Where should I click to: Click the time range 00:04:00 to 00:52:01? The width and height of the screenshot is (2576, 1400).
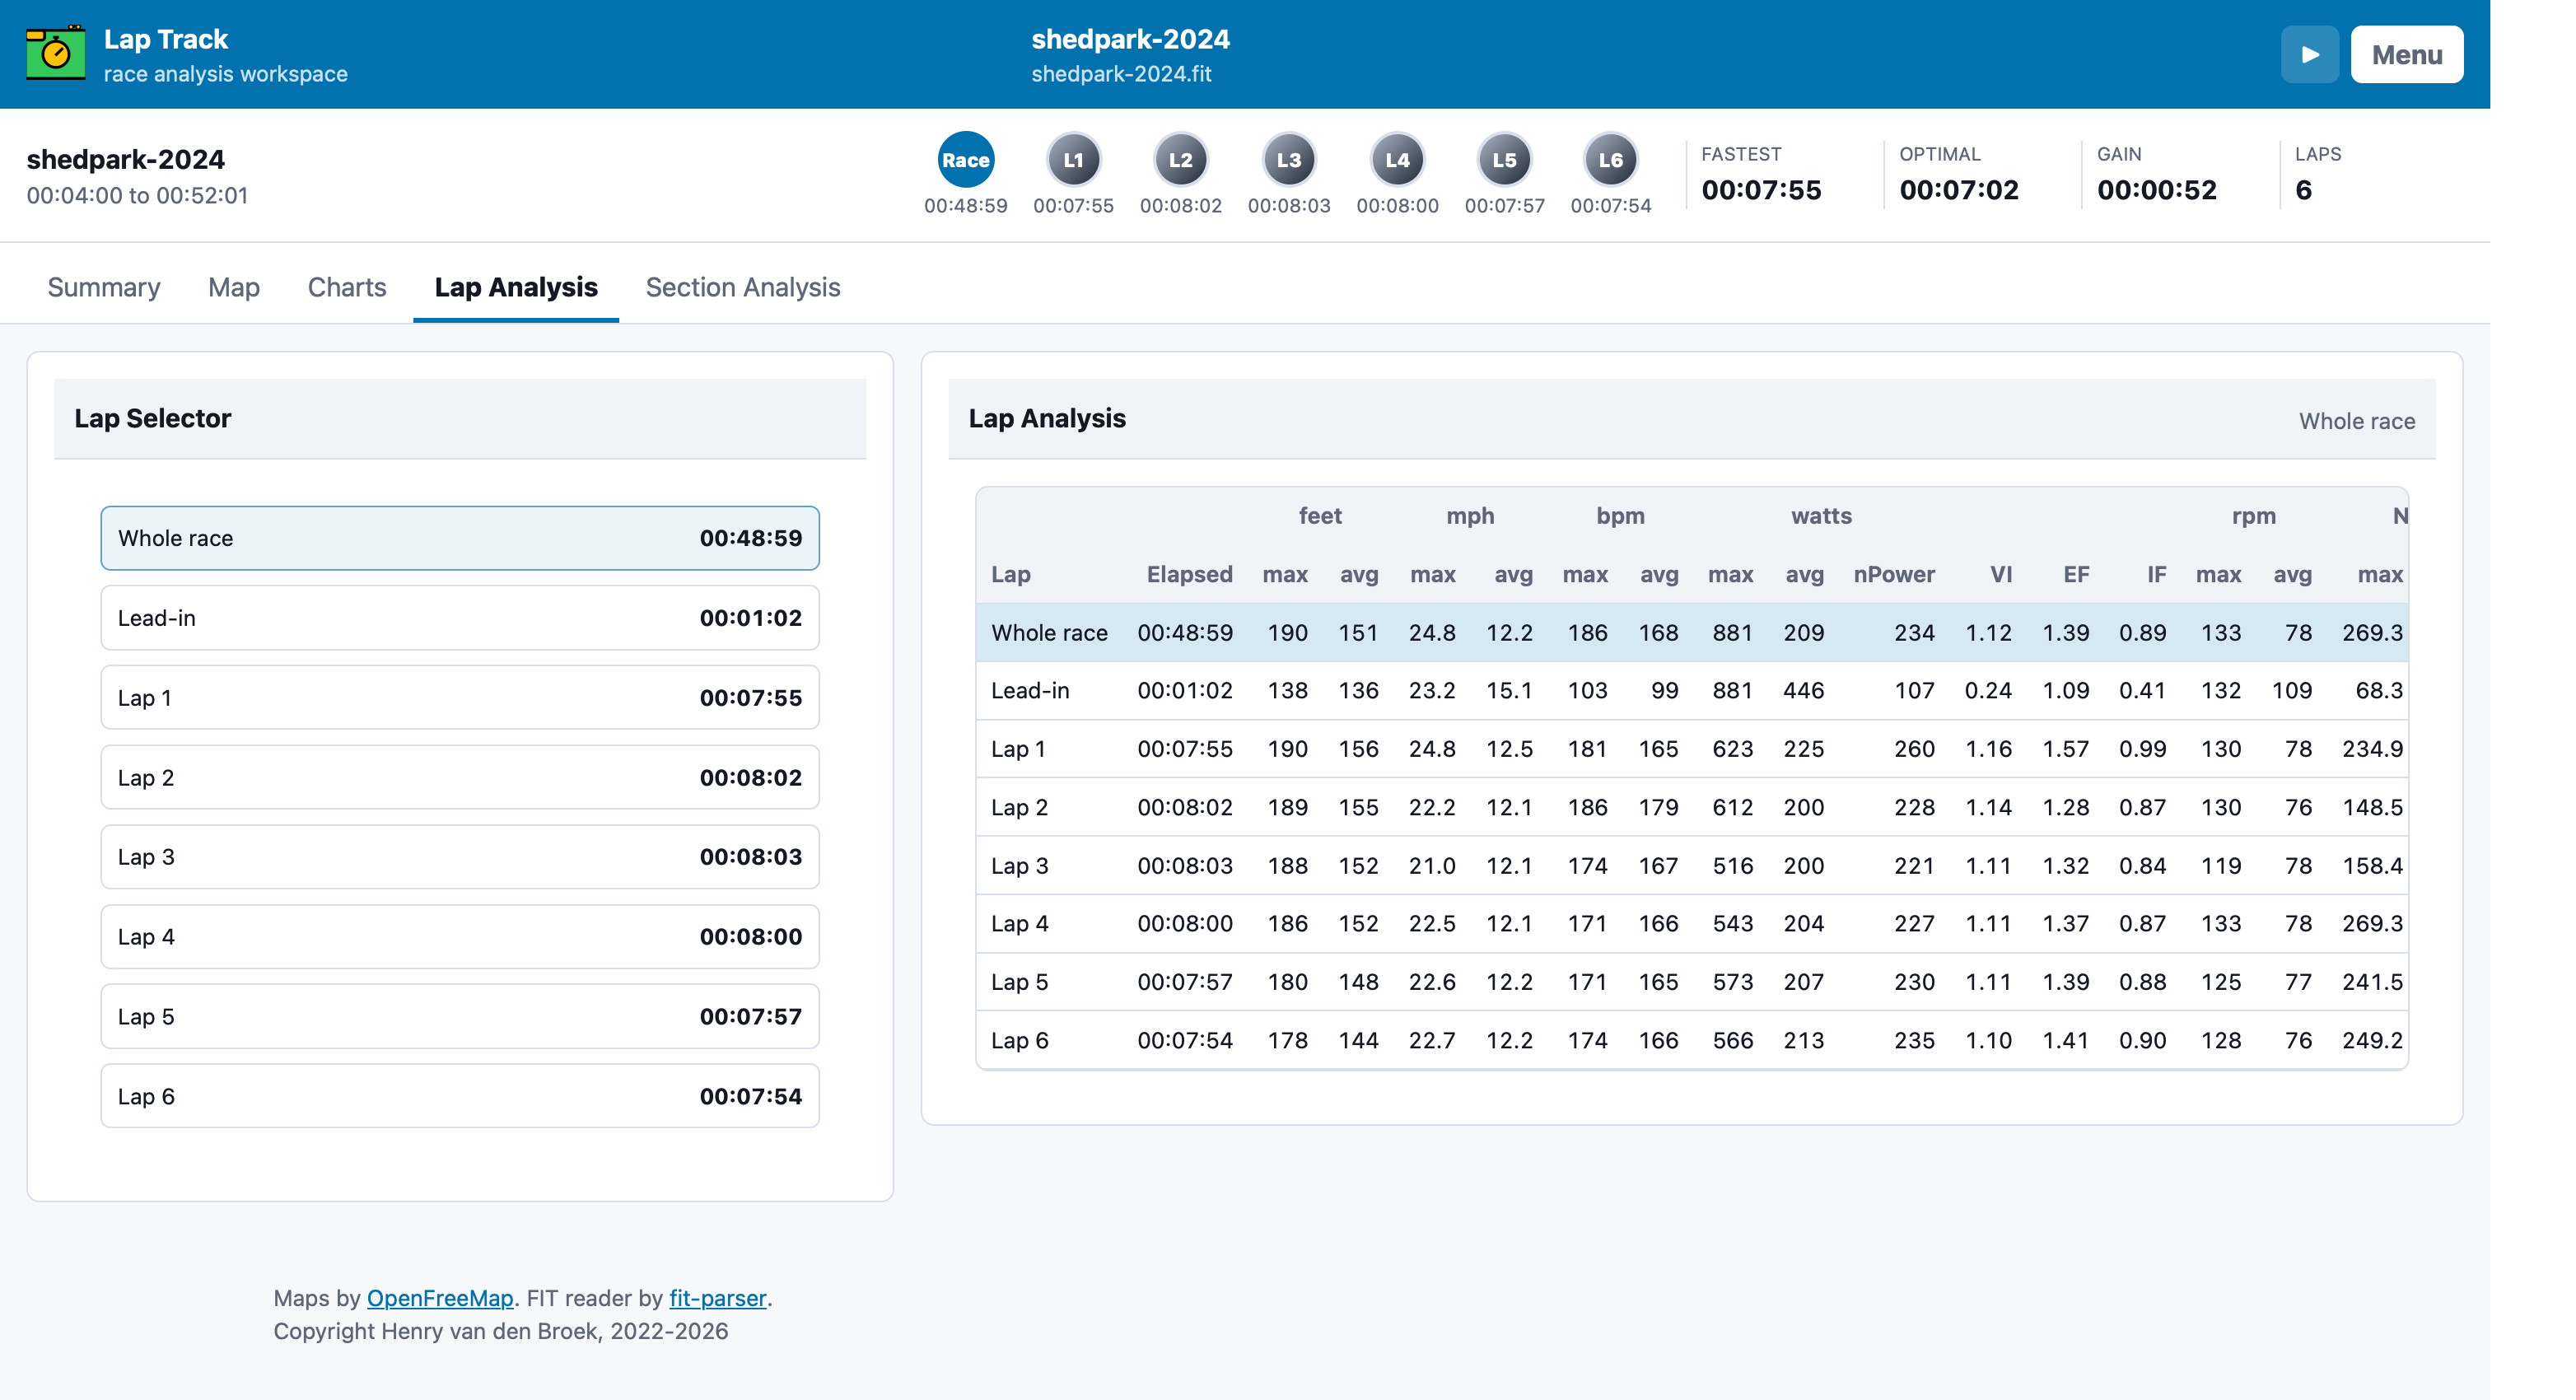(x=137, y=196)
